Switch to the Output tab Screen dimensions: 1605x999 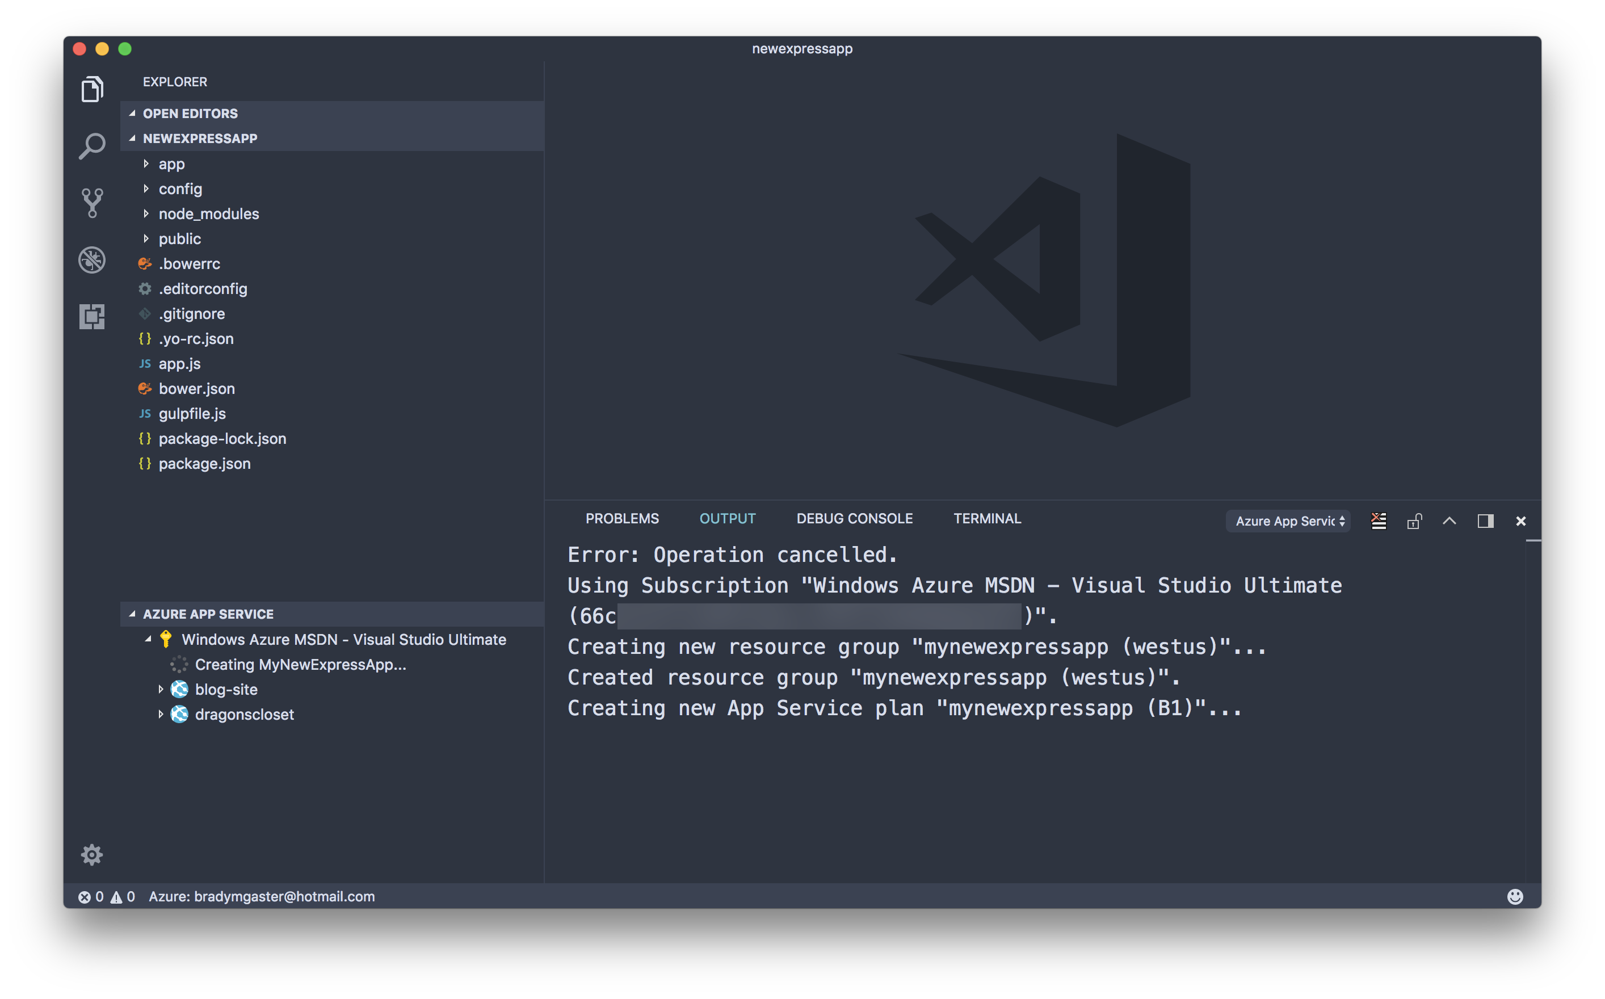pos(727,519)
